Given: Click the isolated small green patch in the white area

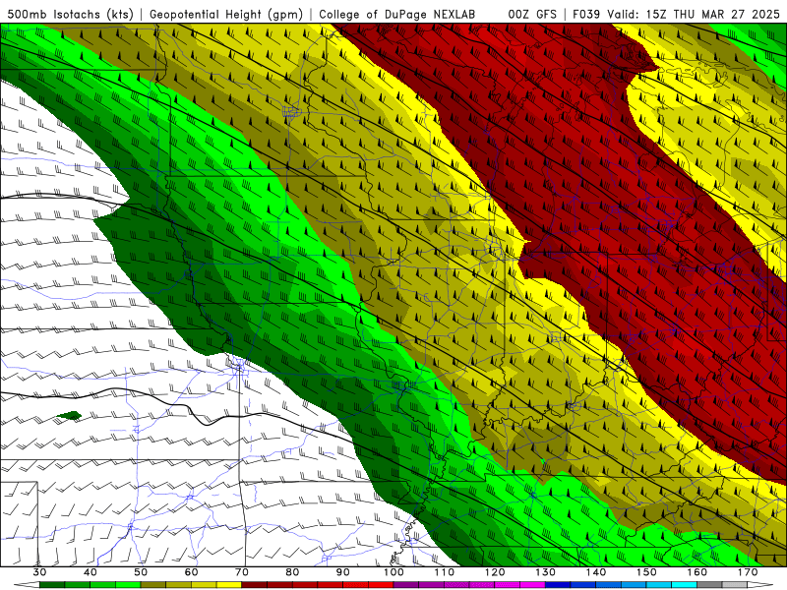Looking at the screenshot, I should [69, 415].
